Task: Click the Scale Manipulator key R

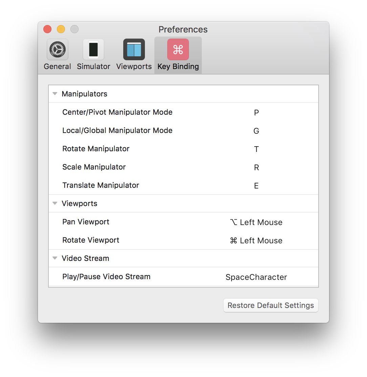Action: tap(256, 168)
